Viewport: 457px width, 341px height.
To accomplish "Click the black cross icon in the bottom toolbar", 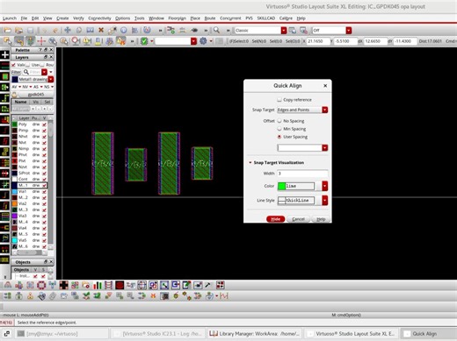I will (x=63, y=285).
